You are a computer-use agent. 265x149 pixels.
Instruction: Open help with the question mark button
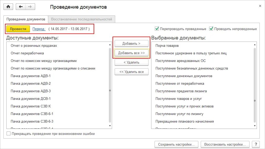tap(256, 144)
